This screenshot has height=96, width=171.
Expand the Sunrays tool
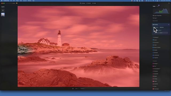pos(155,71)
